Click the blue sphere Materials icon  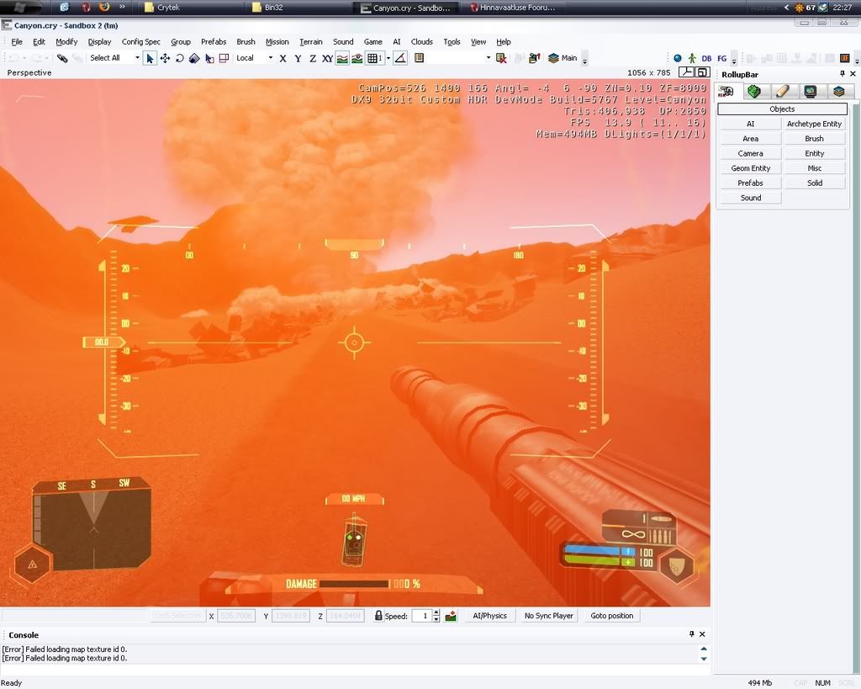(678, 58)
